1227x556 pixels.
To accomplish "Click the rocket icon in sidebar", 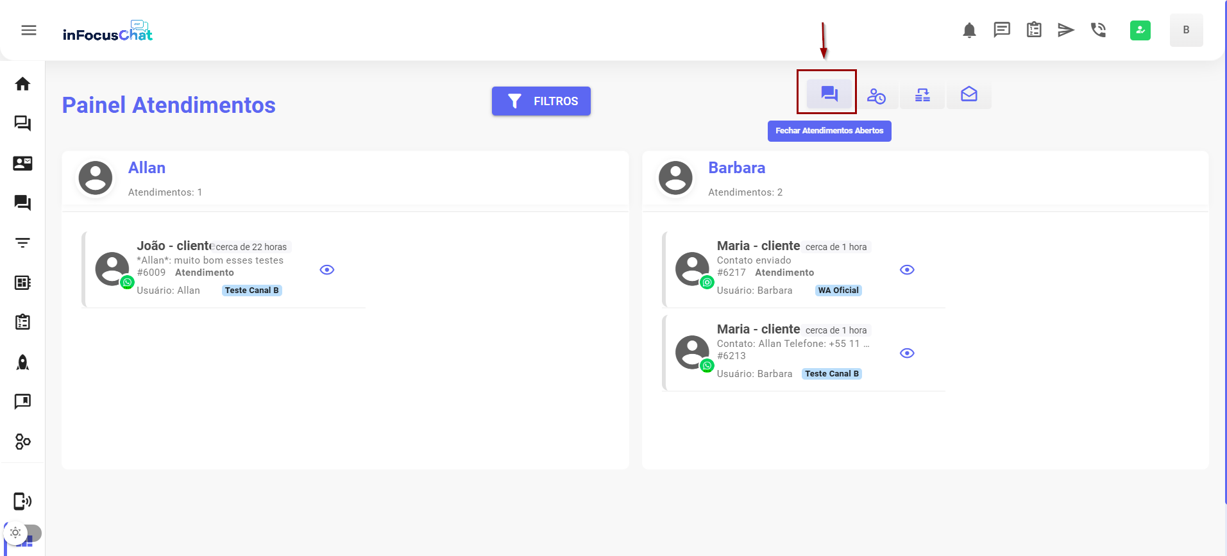I will pos(22,362).
